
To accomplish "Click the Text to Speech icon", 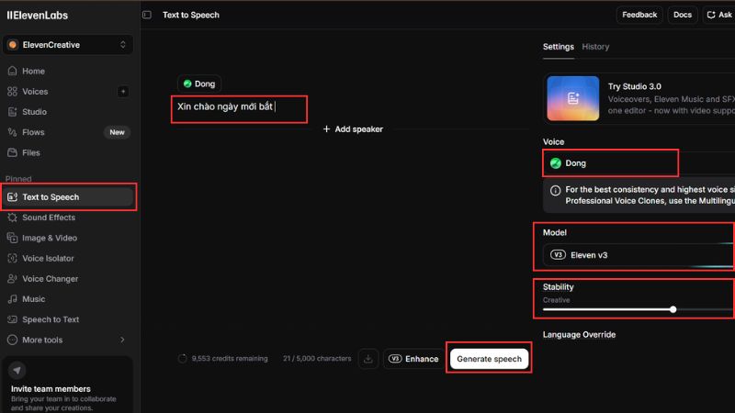I will click(x=12, y=197).
